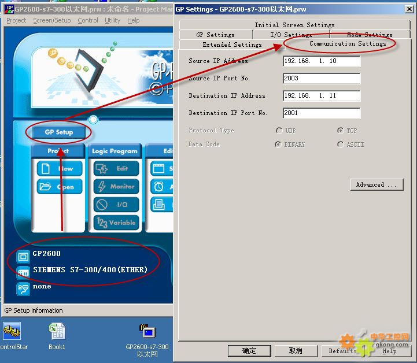Choose BINARY data code option

point(279,145)
